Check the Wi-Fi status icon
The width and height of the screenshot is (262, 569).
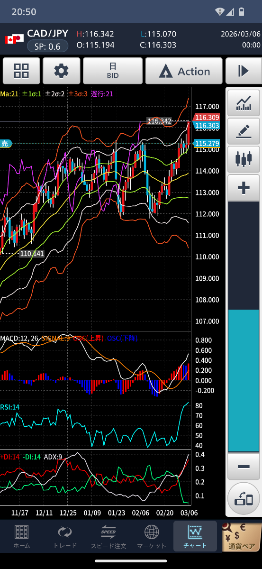click(220, 11)
